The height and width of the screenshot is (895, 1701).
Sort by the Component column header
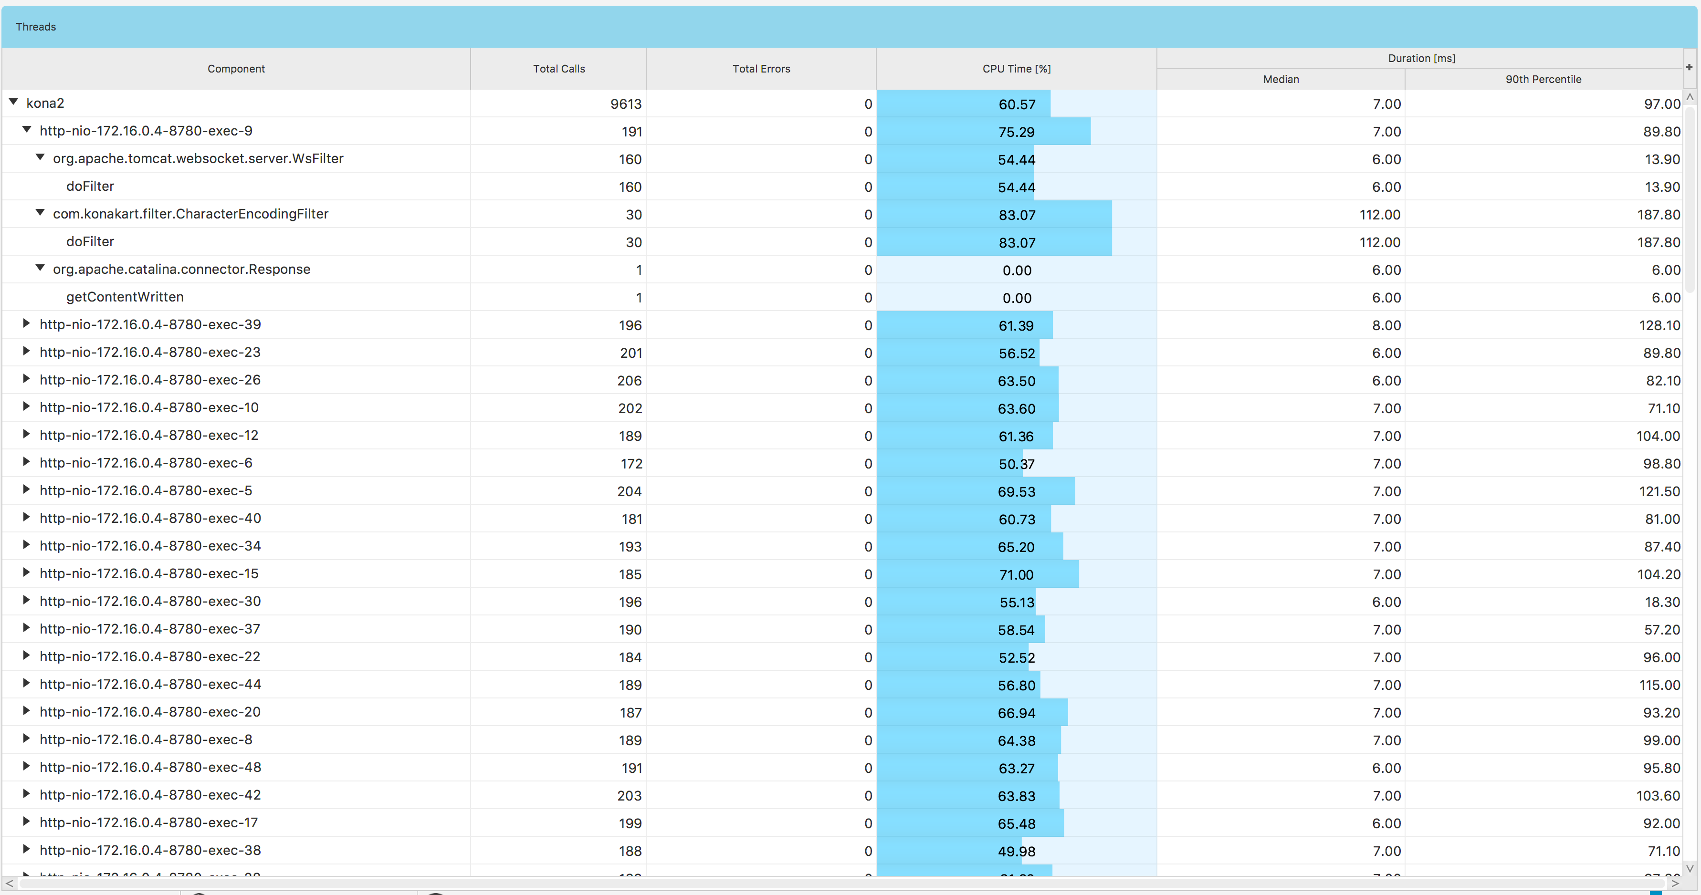[x=236, y=69]
